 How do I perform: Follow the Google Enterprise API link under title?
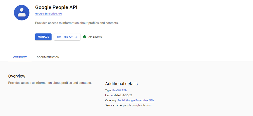pos(48,14)
